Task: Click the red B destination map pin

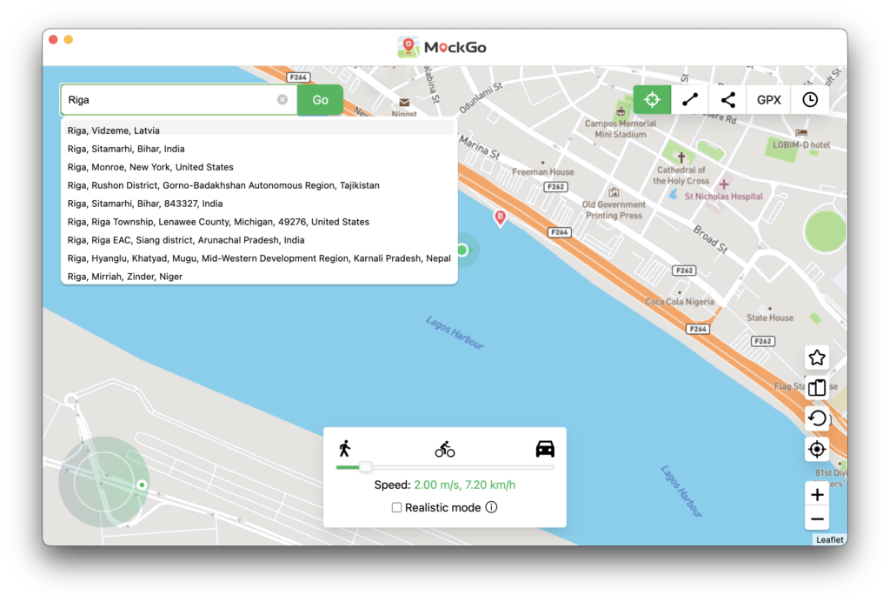Action: coord(500,218)
